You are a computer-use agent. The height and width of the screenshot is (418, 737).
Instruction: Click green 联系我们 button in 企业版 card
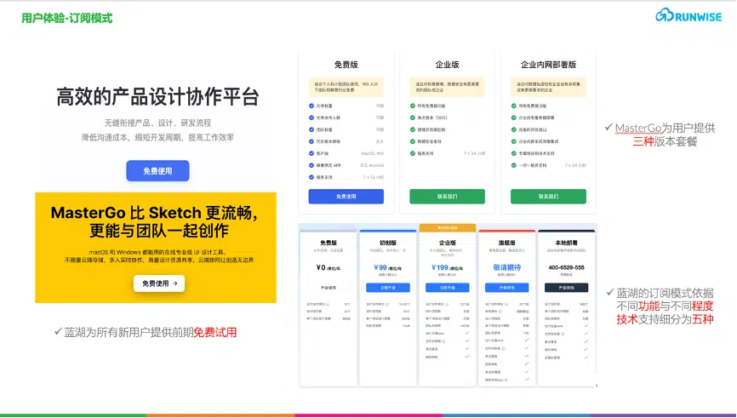point(447,197)
